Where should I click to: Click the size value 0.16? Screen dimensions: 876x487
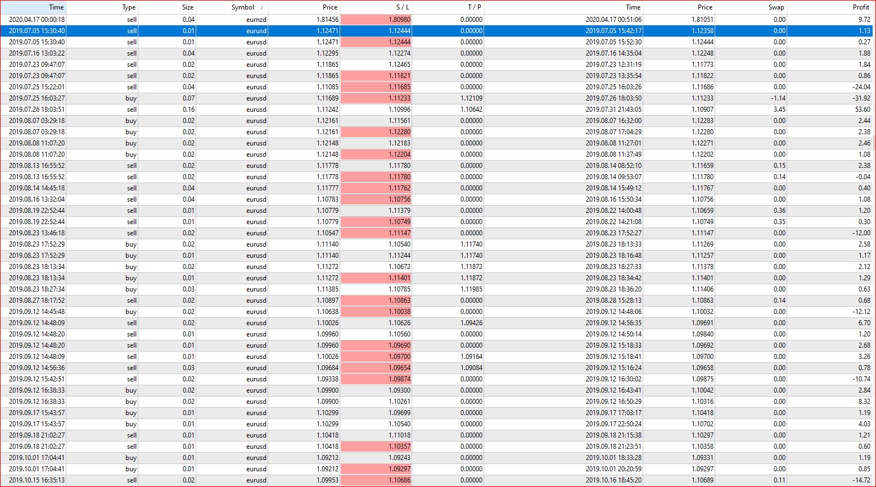[x=188, y=110]
